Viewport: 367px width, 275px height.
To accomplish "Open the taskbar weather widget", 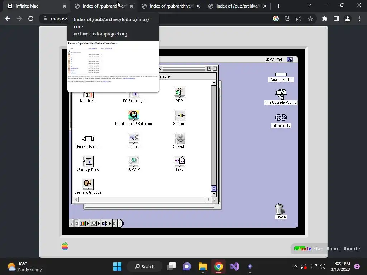I will [25, 266].
